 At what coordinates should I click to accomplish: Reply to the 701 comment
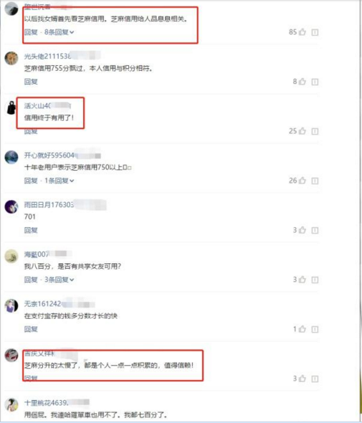[x=31, y=230]
